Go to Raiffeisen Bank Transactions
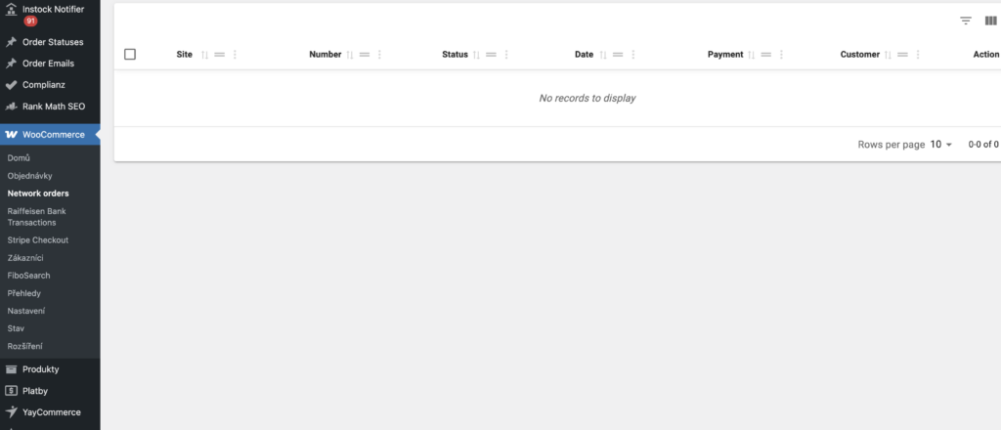The image size is (1001, 430). [37, 216]
